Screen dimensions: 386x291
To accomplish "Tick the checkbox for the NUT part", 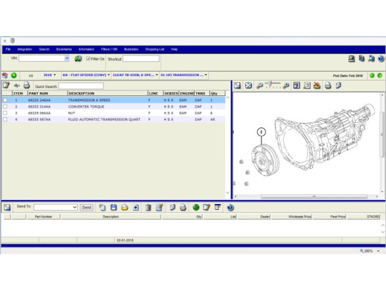I will [5, 113].
